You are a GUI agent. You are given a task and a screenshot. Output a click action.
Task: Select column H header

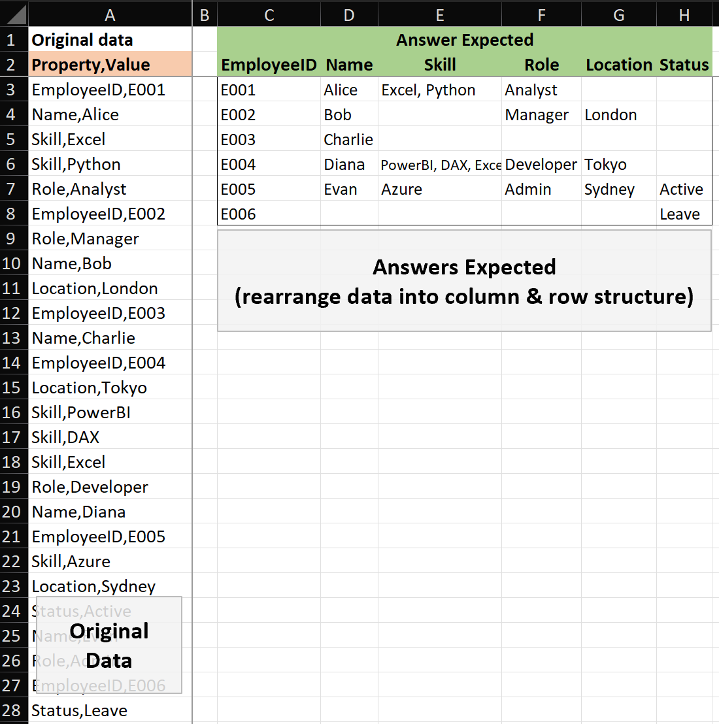(684, 14)
